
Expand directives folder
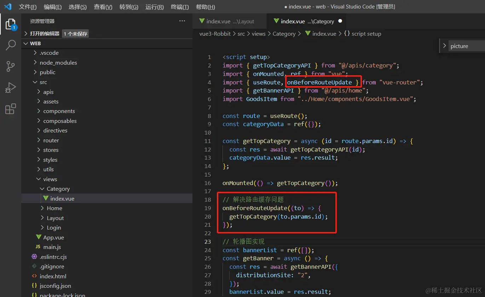point(107,131)
